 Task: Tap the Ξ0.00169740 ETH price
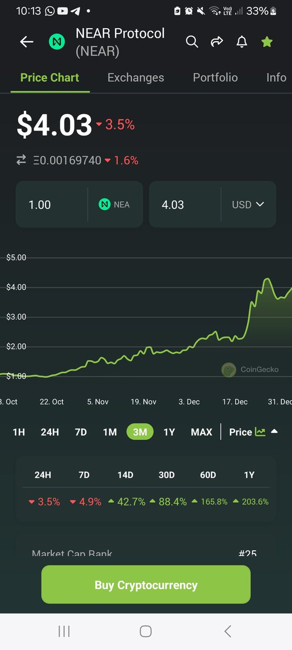[x=67, y=160]
